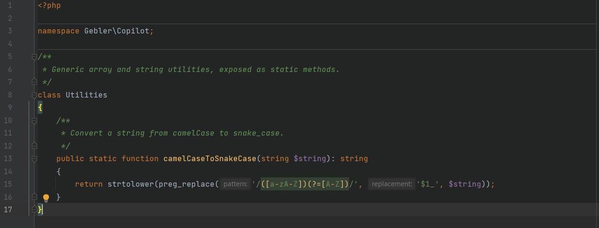The image size is (599, 228).
Task: Click the 'Utilities' class name
Action: click(x=86, y=95)
